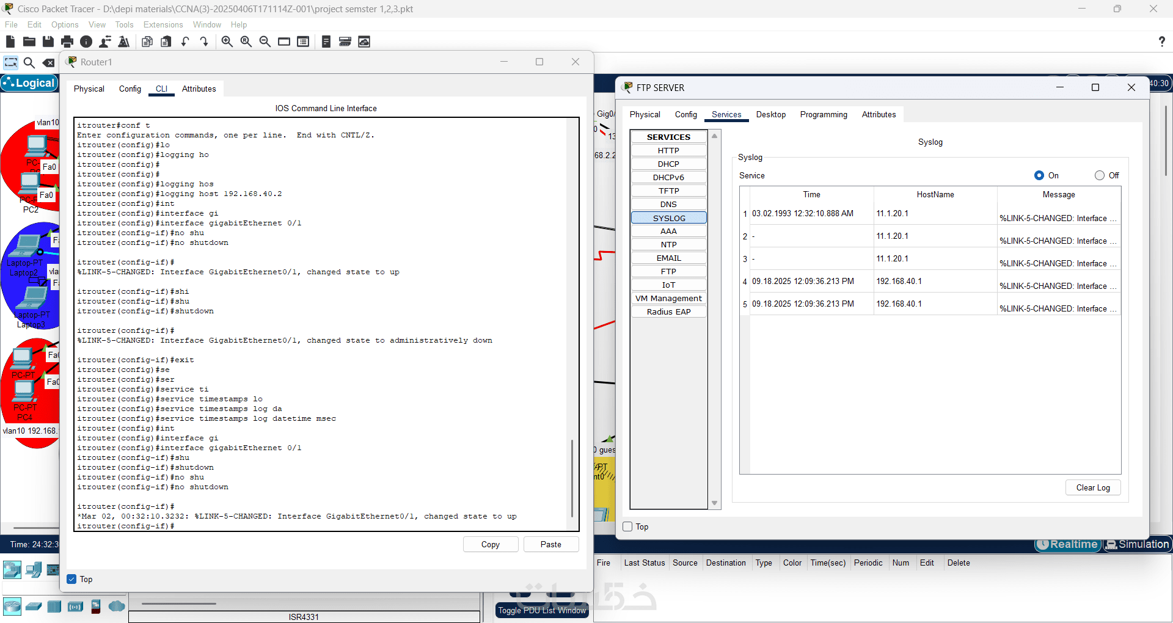Open the User Profile toolbar icon

click(105, 42)
